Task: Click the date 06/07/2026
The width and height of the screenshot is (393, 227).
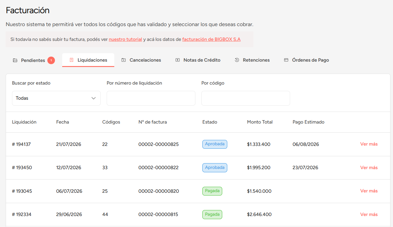Action: [69, 191]
